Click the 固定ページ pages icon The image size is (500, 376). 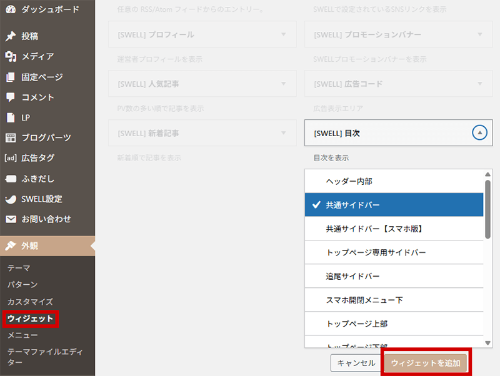(11, 77)
